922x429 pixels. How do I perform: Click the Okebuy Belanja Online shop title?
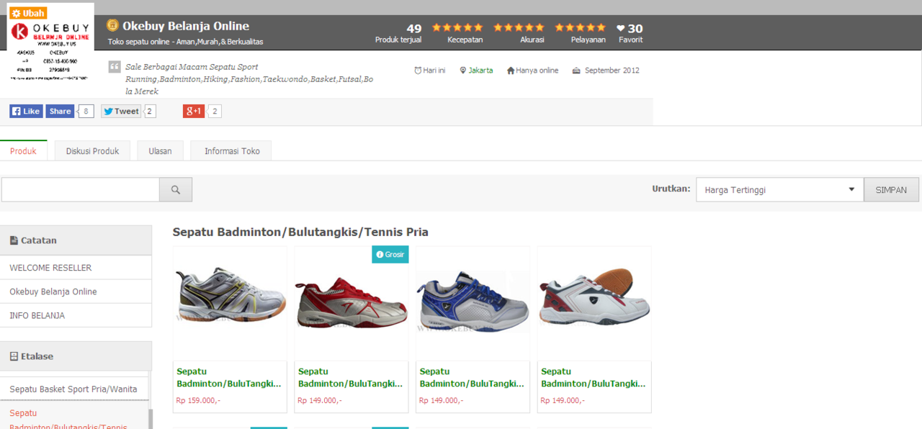186,26
